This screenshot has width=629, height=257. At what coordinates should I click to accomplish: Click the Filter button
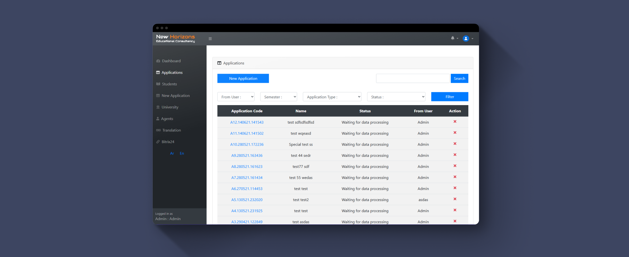[x=449, y=97]
